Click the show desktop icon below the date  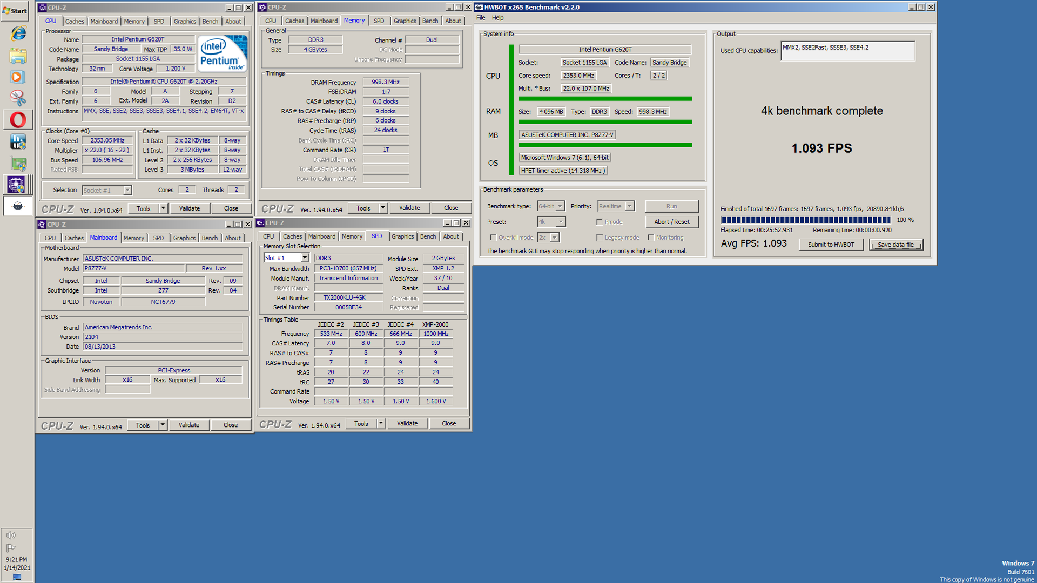17,577
